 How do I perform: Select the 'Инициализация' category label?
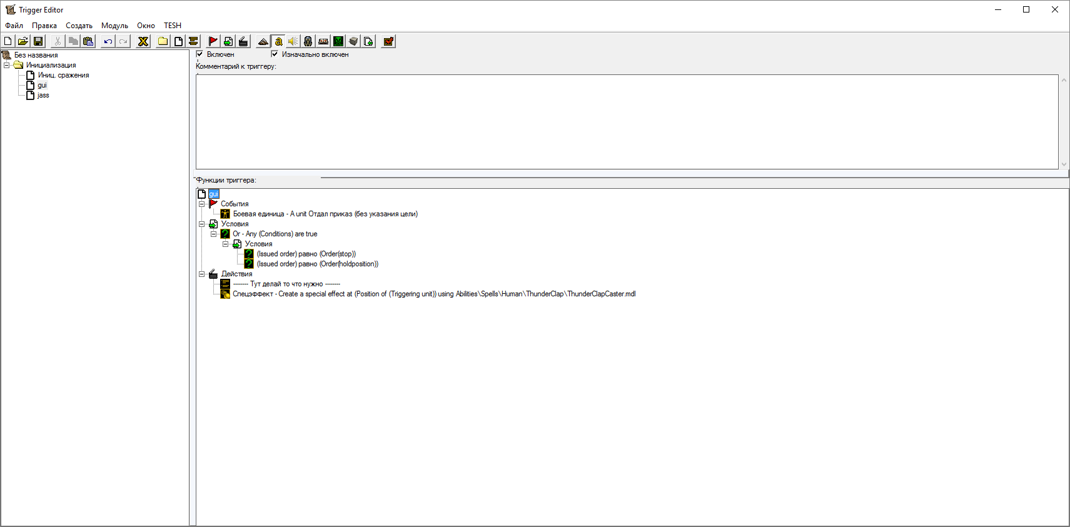click(51, 65)
